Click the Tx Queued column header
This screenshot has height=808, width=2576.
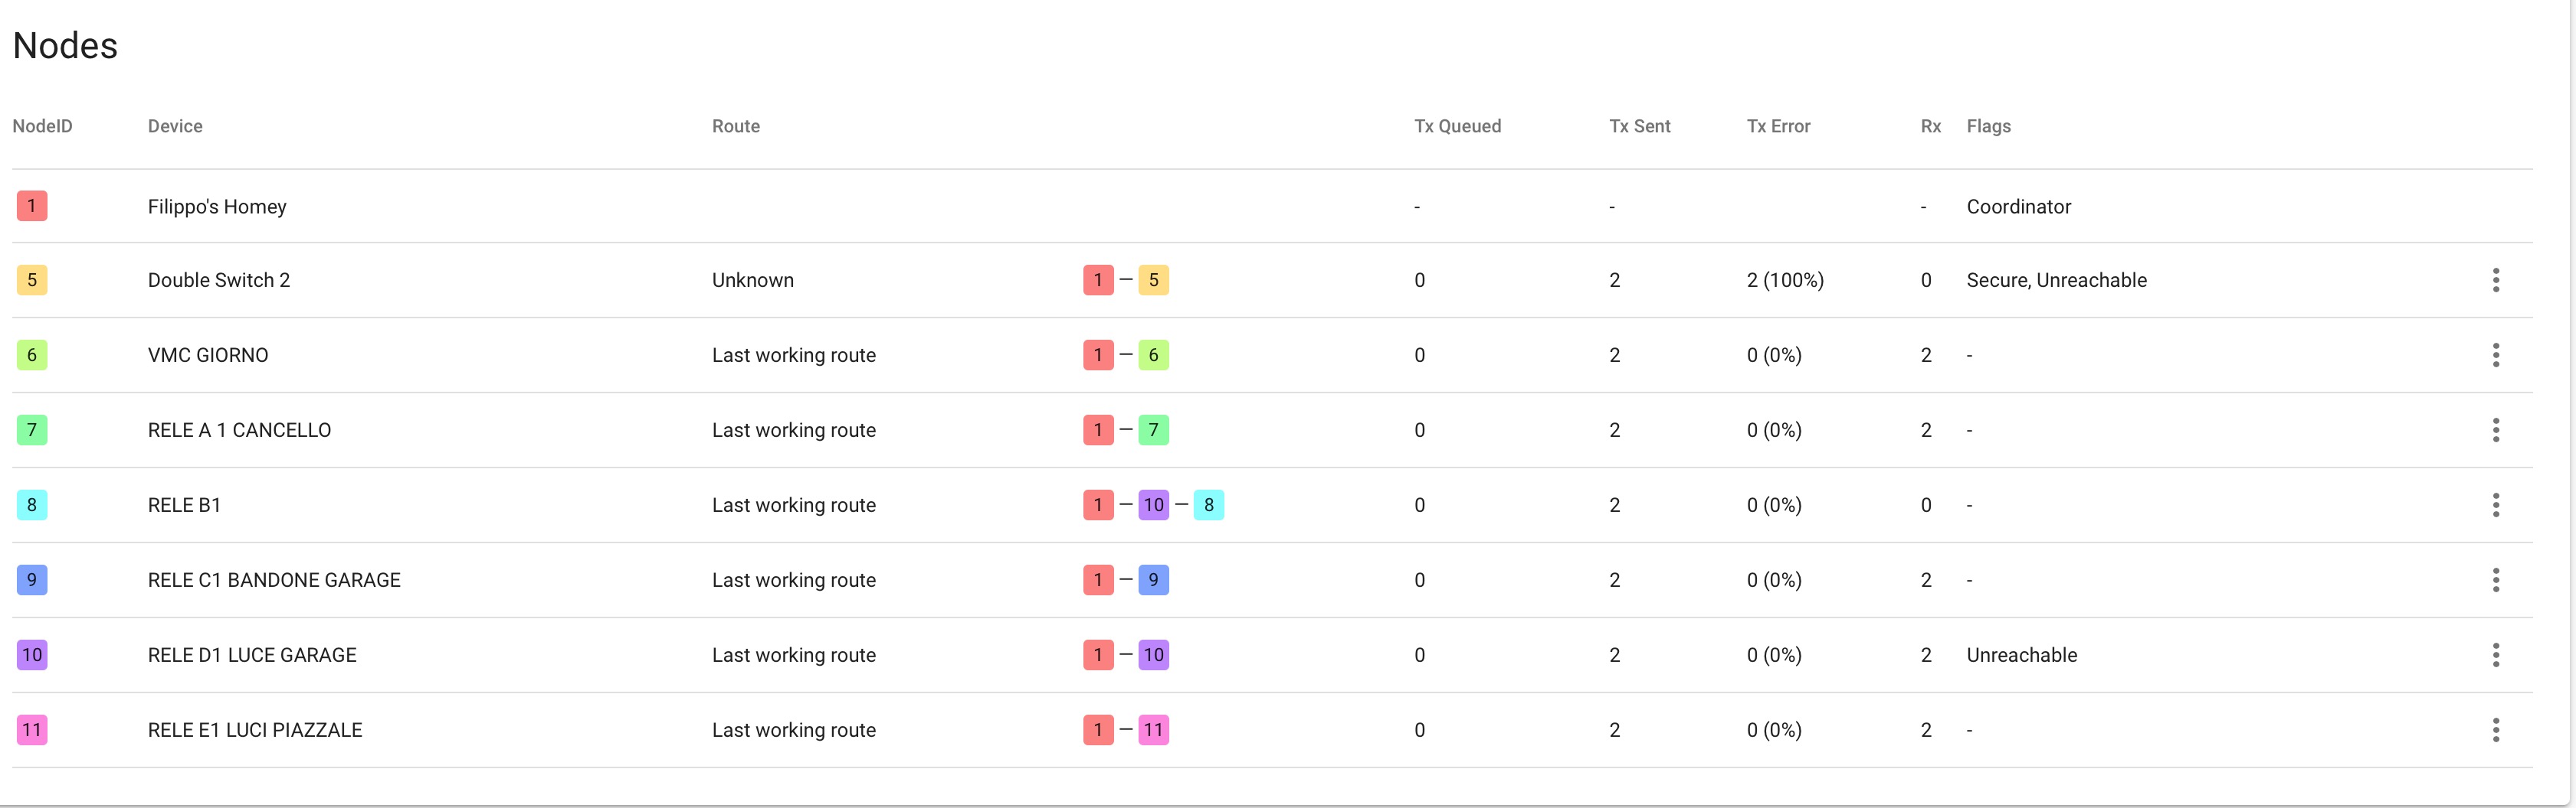click(1457, 127)
